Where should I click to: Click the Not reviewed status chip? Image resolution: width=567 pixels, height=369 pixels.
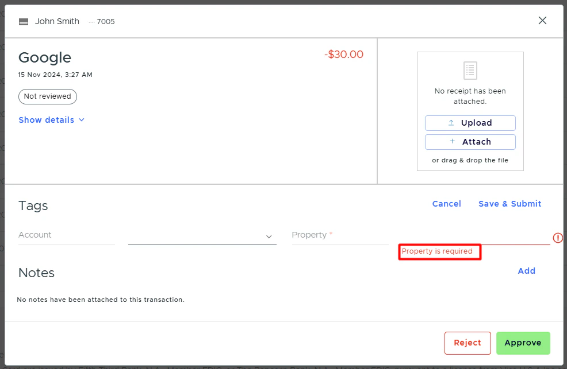[x=47, y=96]
